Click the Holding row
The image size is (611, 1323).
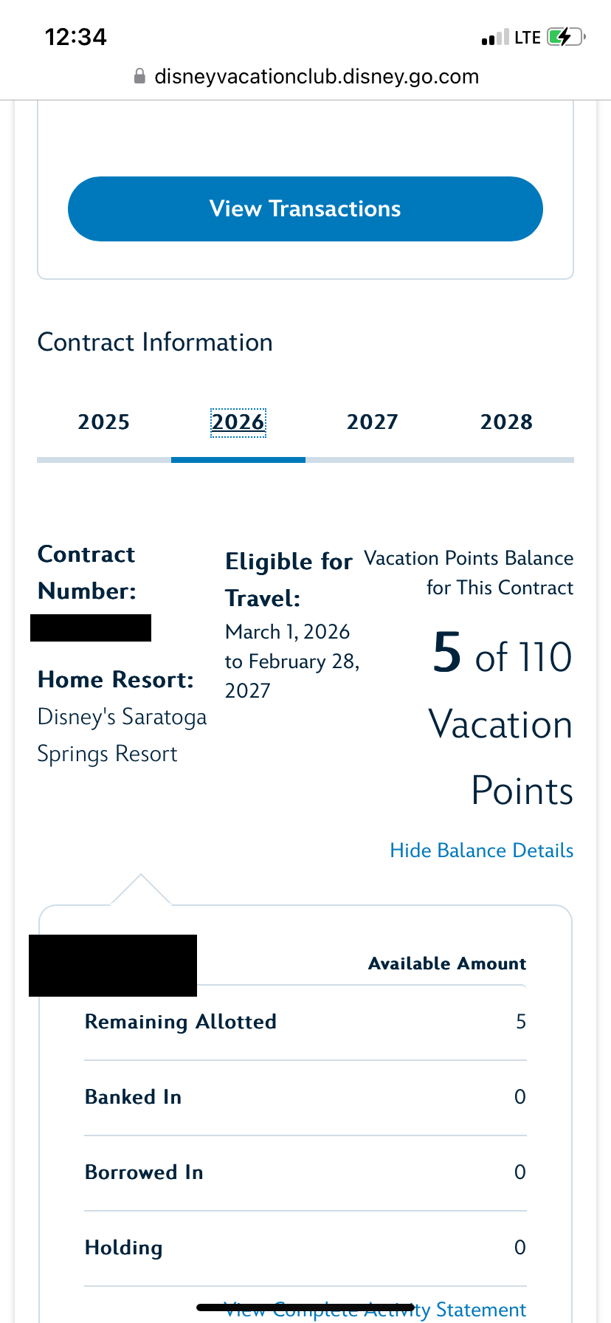pos(305,1248)
